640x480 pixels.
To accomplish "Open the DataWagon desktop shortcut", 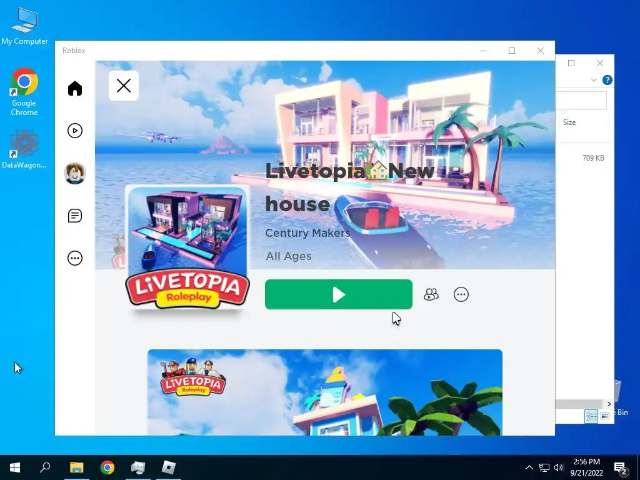I will point(24,149).
